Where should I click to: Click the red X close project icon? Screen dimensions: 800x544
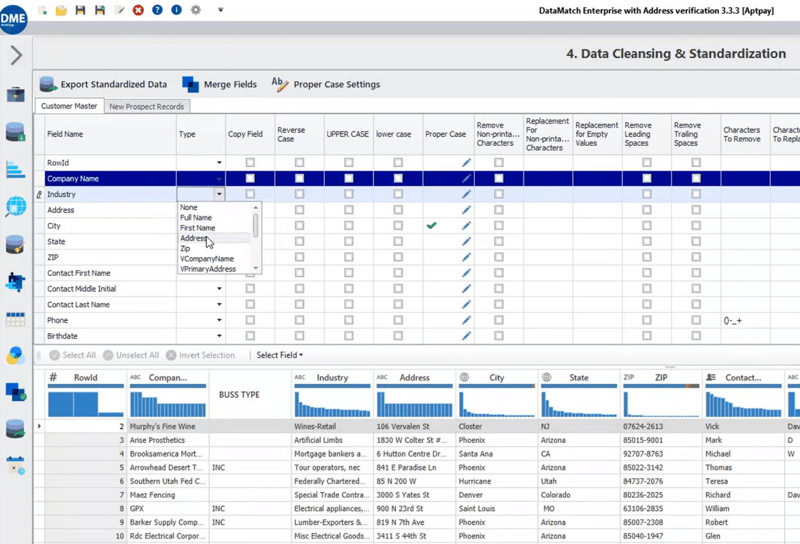[138, 10]
